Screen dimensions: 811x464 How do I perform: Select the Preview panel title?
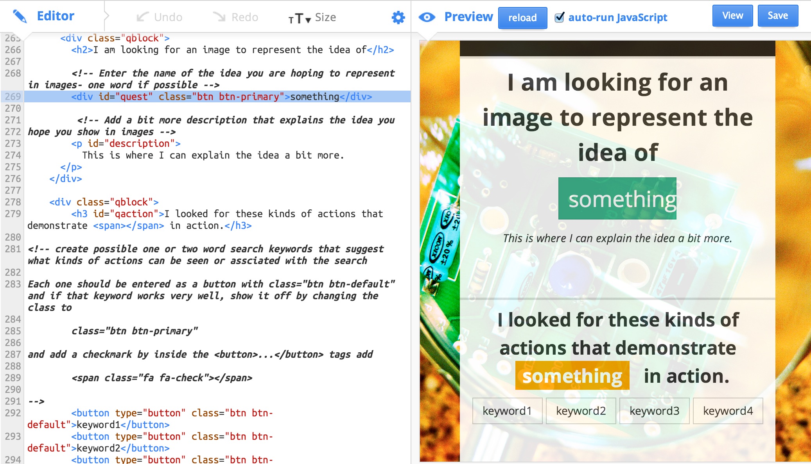tap(468, 17)
